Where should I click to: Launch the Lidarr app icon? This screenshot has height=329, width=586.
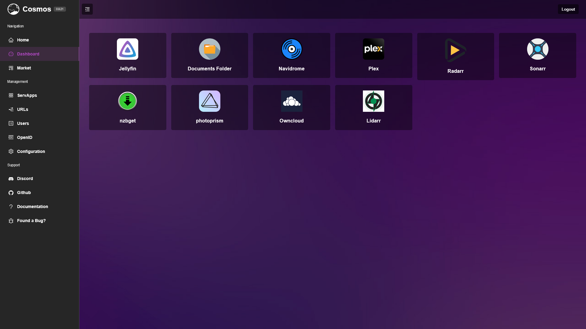pyautogui.click(x=373, y=101)
